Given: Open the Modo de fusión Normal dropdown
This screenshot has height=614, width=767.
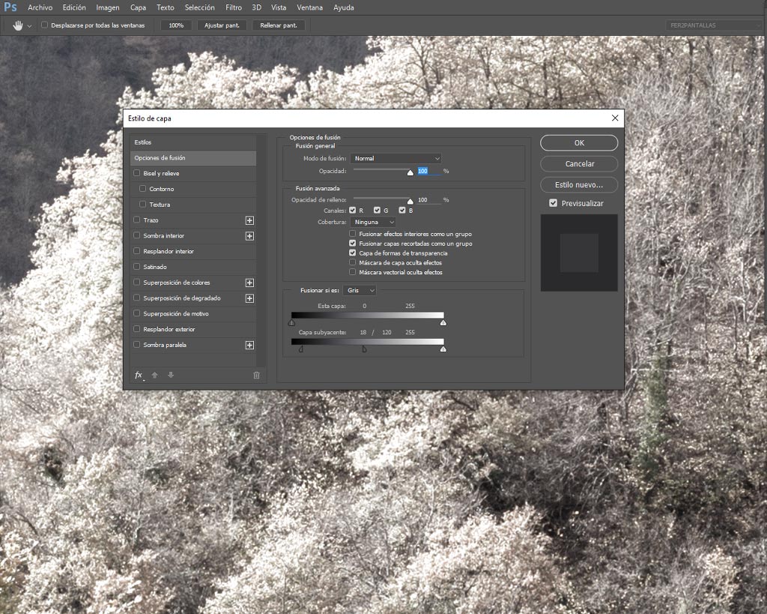Looking at the screenshot, I should (395, 159).
